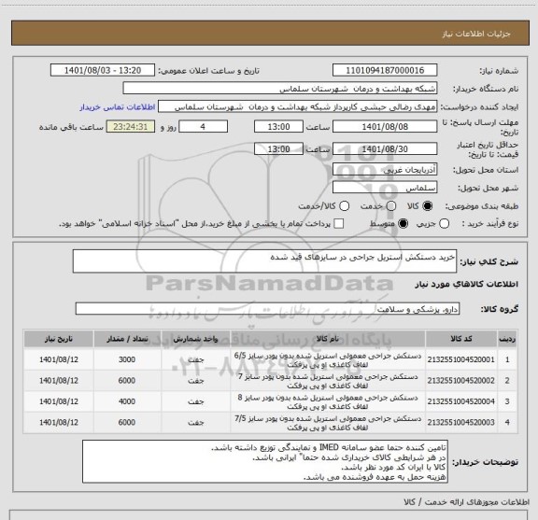
Task: Click the price validity date 1401/08/30
Action: point(385,148)
